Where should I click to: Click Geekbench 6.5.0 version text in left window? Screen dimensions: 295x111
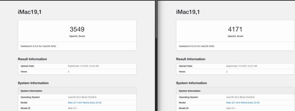(38, 46)
